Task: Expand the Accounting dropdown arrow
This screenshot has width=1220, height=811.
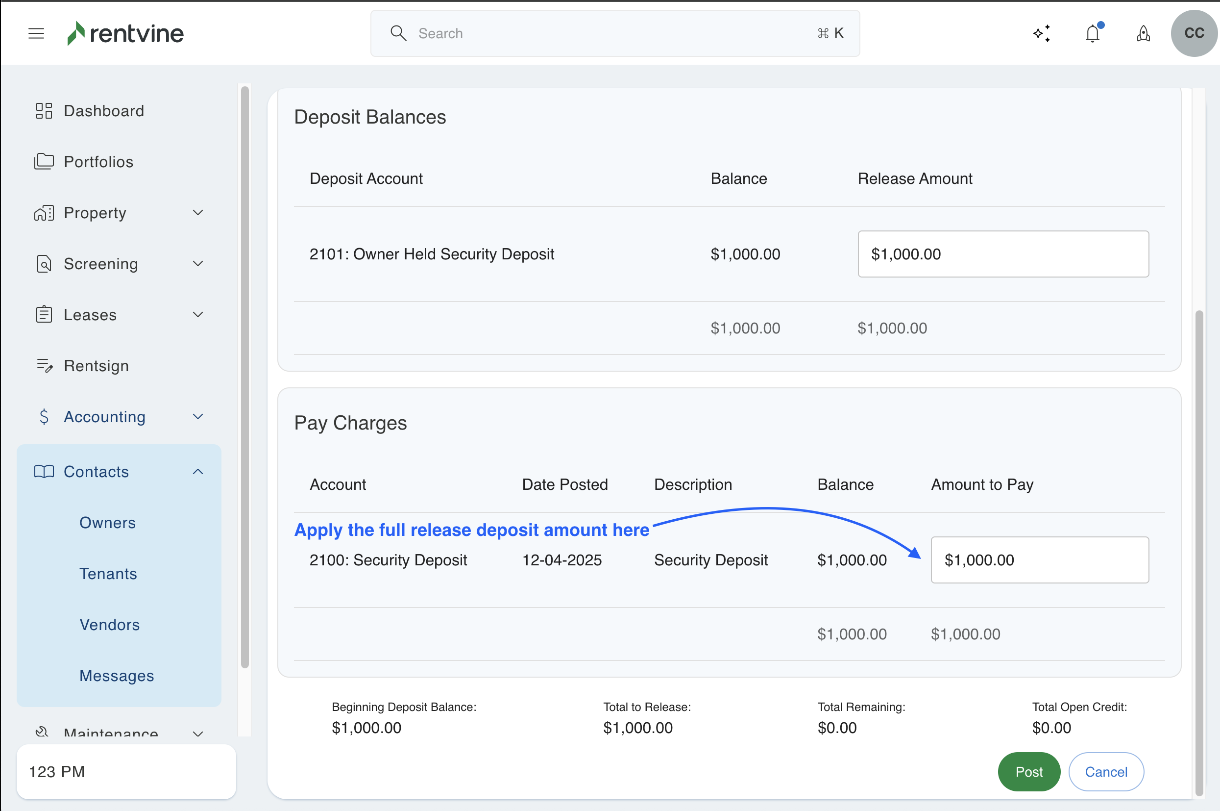Action: [x=198, y=416]
